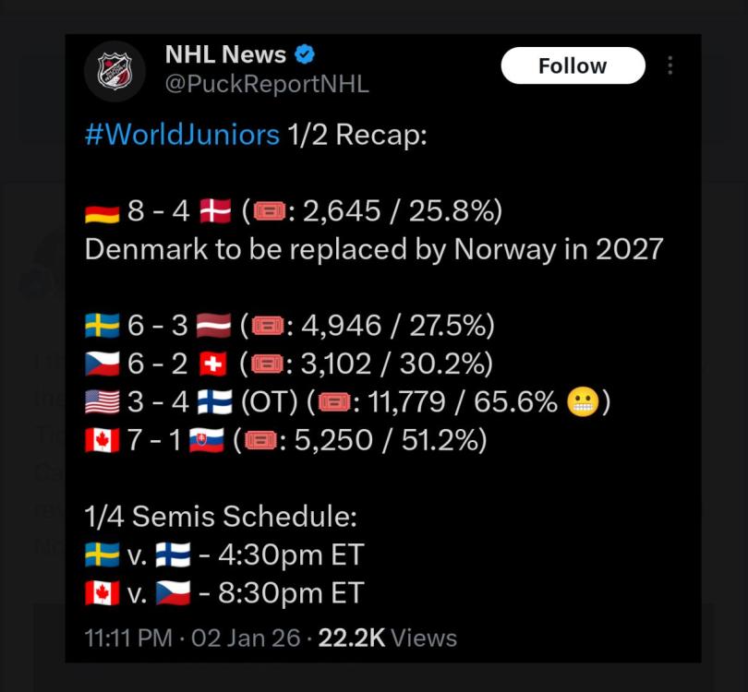Open the #WorldJuniors hashtag link
748x692 pixels.
[x=182, y=135]
